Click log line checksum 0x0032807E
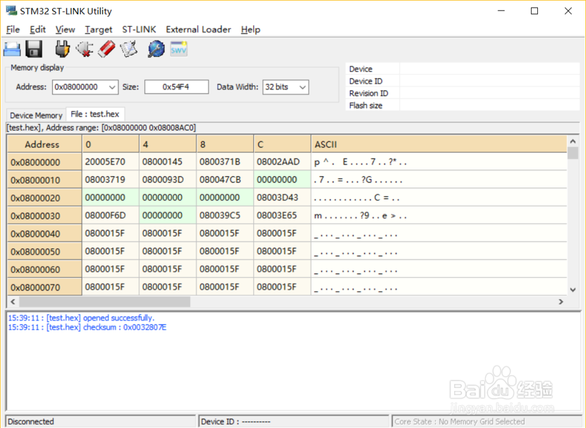 coord(87,327)
